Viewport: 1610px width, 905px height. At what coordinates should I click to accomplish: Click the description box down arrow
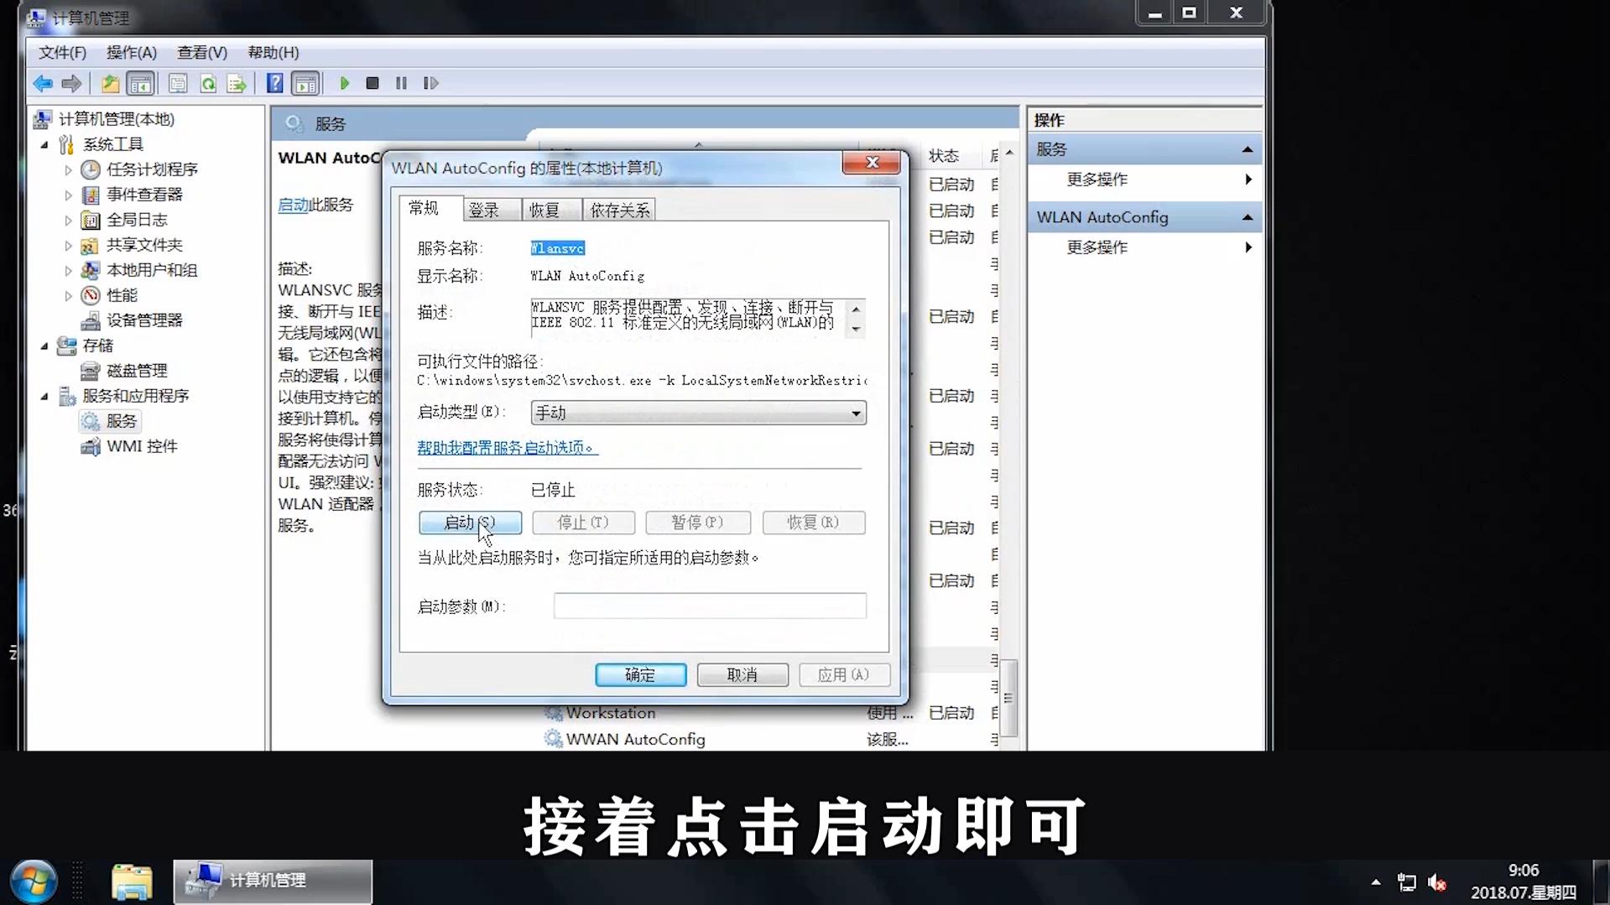click(x=856, y=329)
